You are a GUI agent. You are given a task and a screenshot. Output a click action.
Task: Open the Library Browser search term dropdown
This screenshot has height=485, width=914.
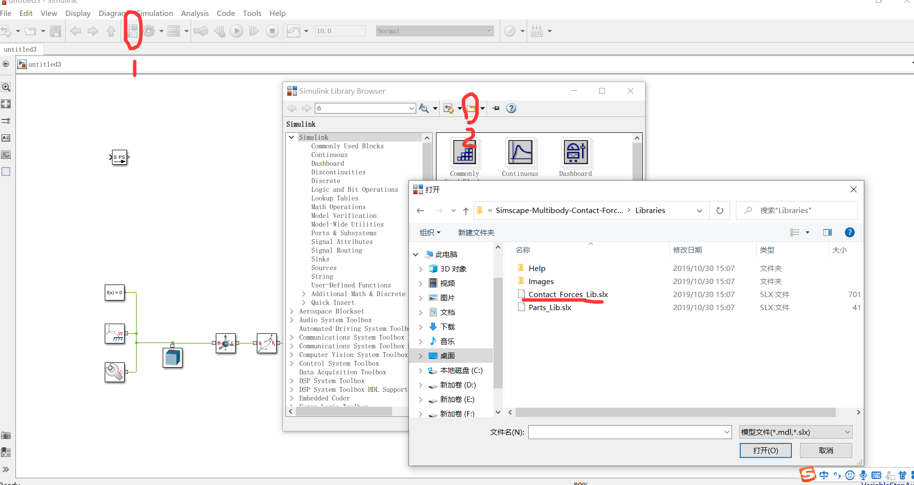tap(411, 108)
